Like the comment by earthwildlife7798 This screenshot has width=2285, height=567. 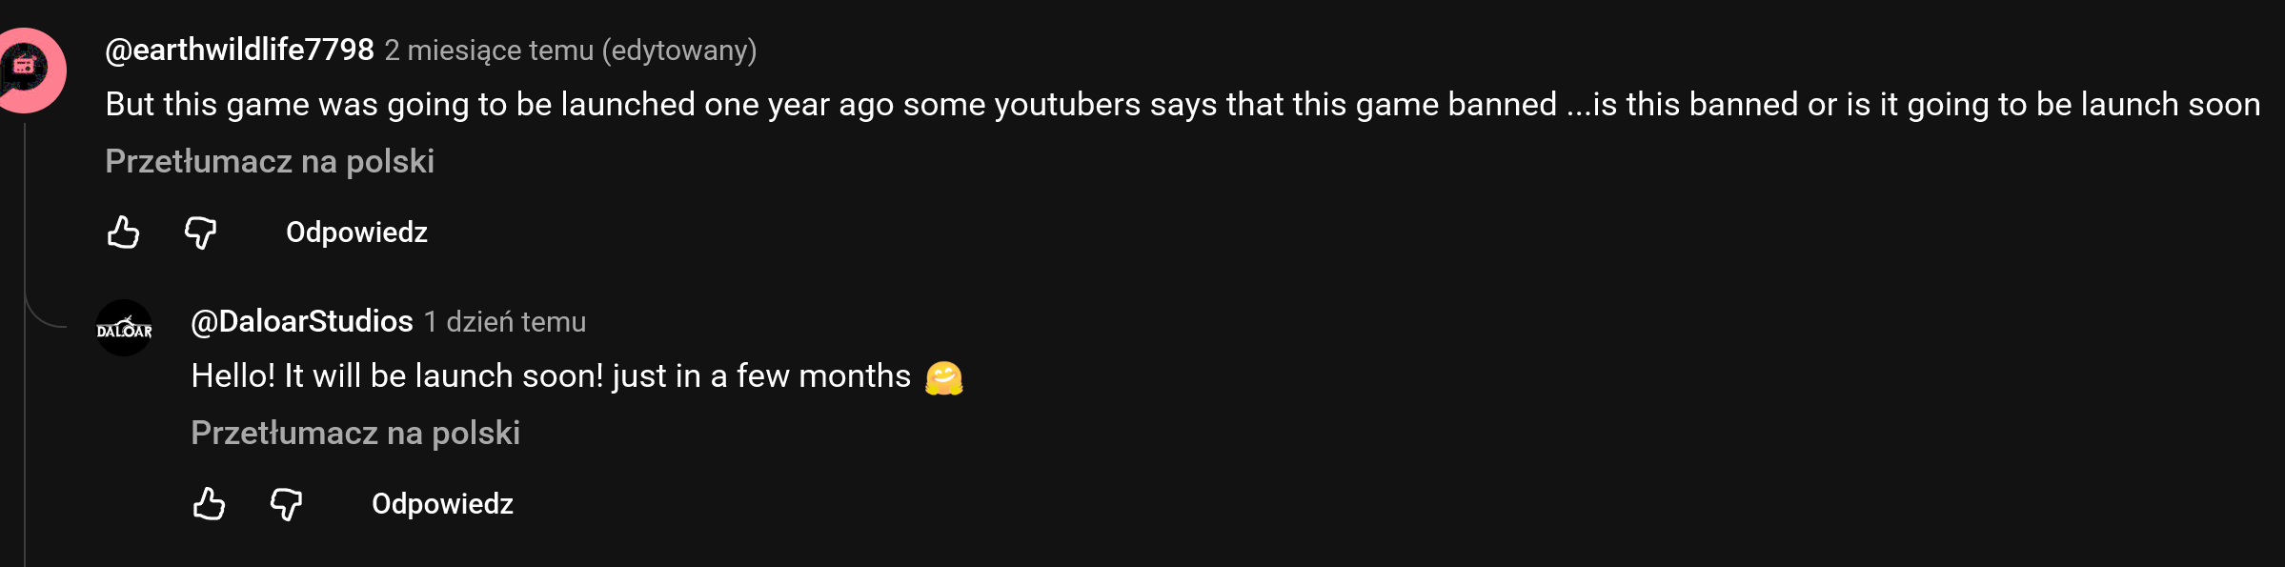coord(124,233)
